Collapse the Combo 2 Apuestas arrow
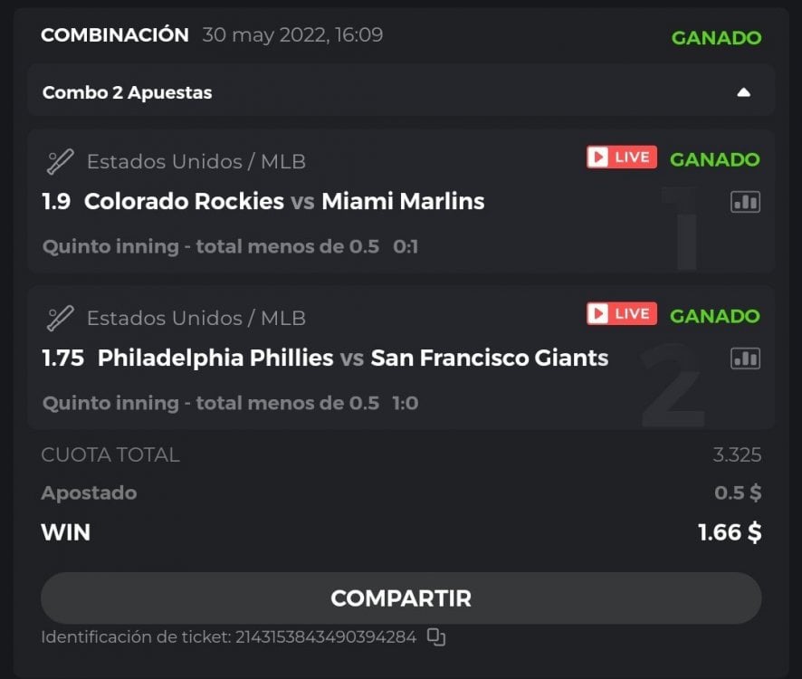802x679 pixels. click(x=743, y=92)
